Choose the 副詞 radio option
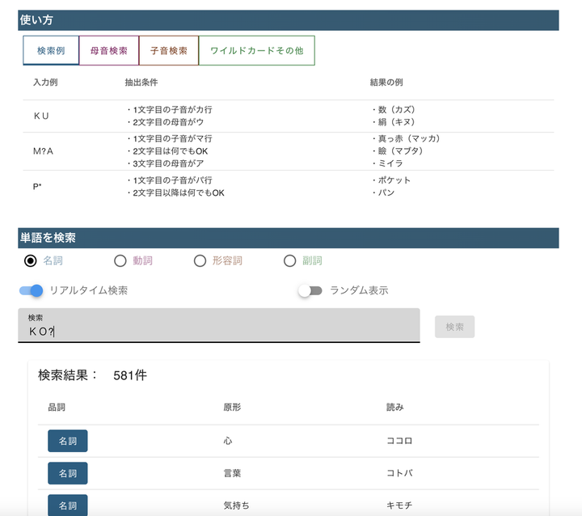582x516 pixels. pyautogui.click(x=290, y=260)
